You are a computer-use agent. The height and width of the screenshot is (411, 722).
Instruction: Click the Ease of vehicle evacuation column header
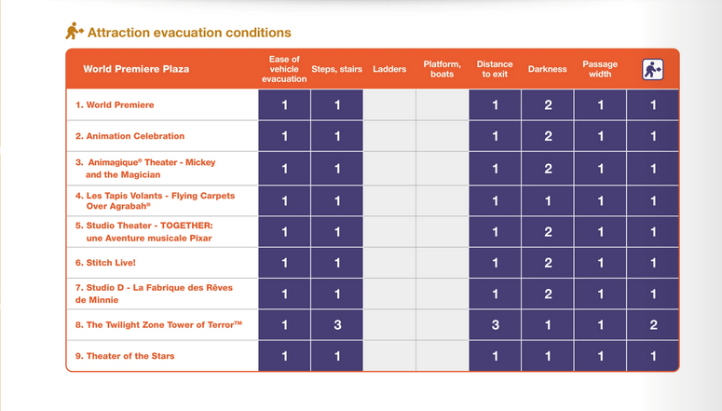284,69
